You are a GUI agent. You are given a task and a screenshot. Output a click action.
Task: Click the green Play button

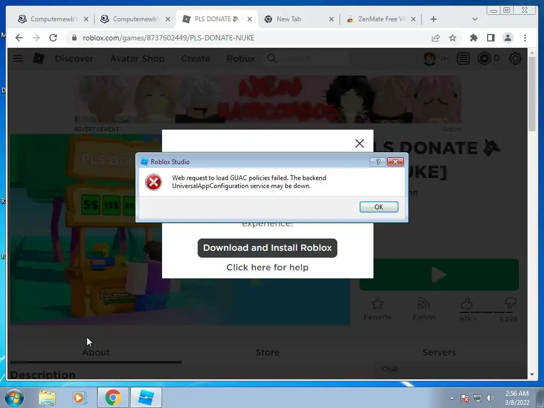pos(439,275)
